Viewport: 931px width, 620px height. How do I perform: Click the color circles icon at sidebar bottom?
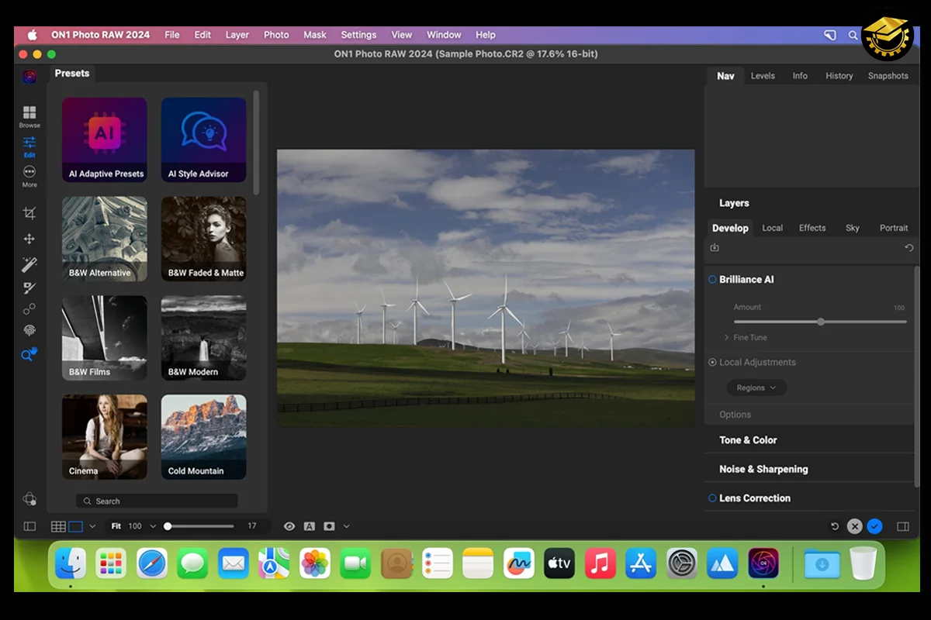pyautogui.click(x=29, y=499)
